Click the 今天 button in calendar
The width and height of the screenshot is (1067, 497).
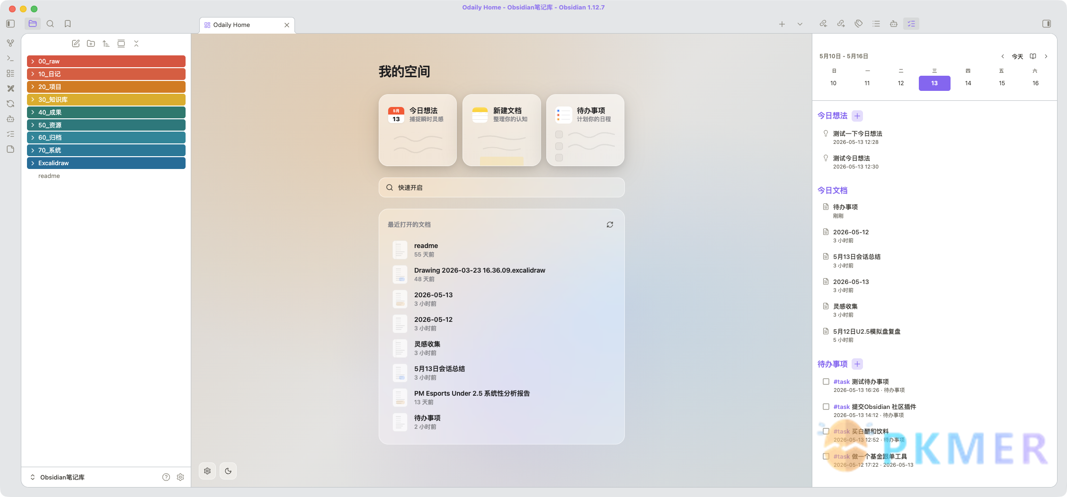point(1017,56)
